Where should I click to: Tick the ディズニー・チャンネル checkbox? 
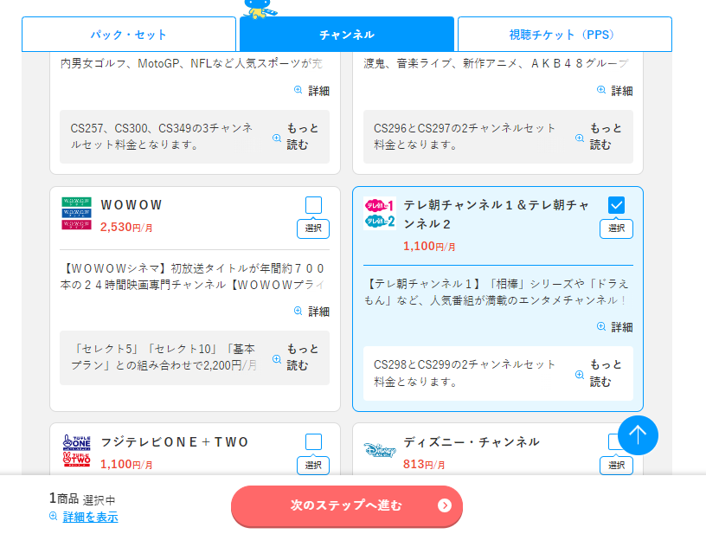tap(613, 441)
